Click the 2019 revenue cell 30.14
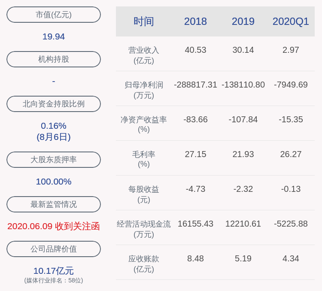The width and height of the screenshot is (322, 291). point(243,50)
